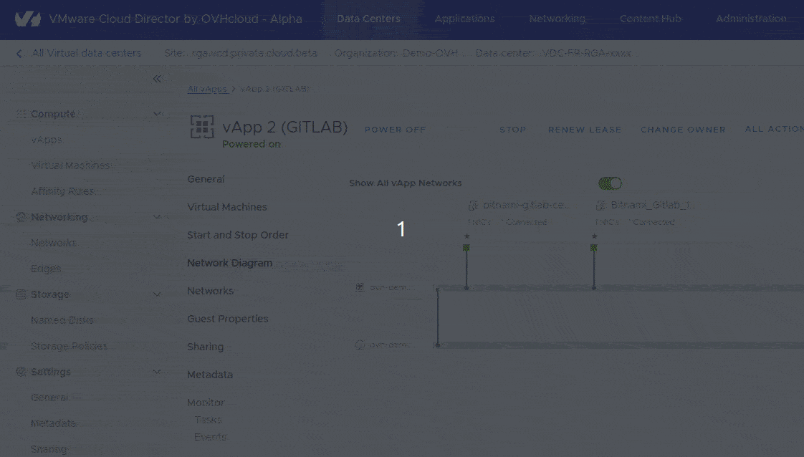
Task: Toggle Show All vApp Networks switch
Action: tap(610, 183)
